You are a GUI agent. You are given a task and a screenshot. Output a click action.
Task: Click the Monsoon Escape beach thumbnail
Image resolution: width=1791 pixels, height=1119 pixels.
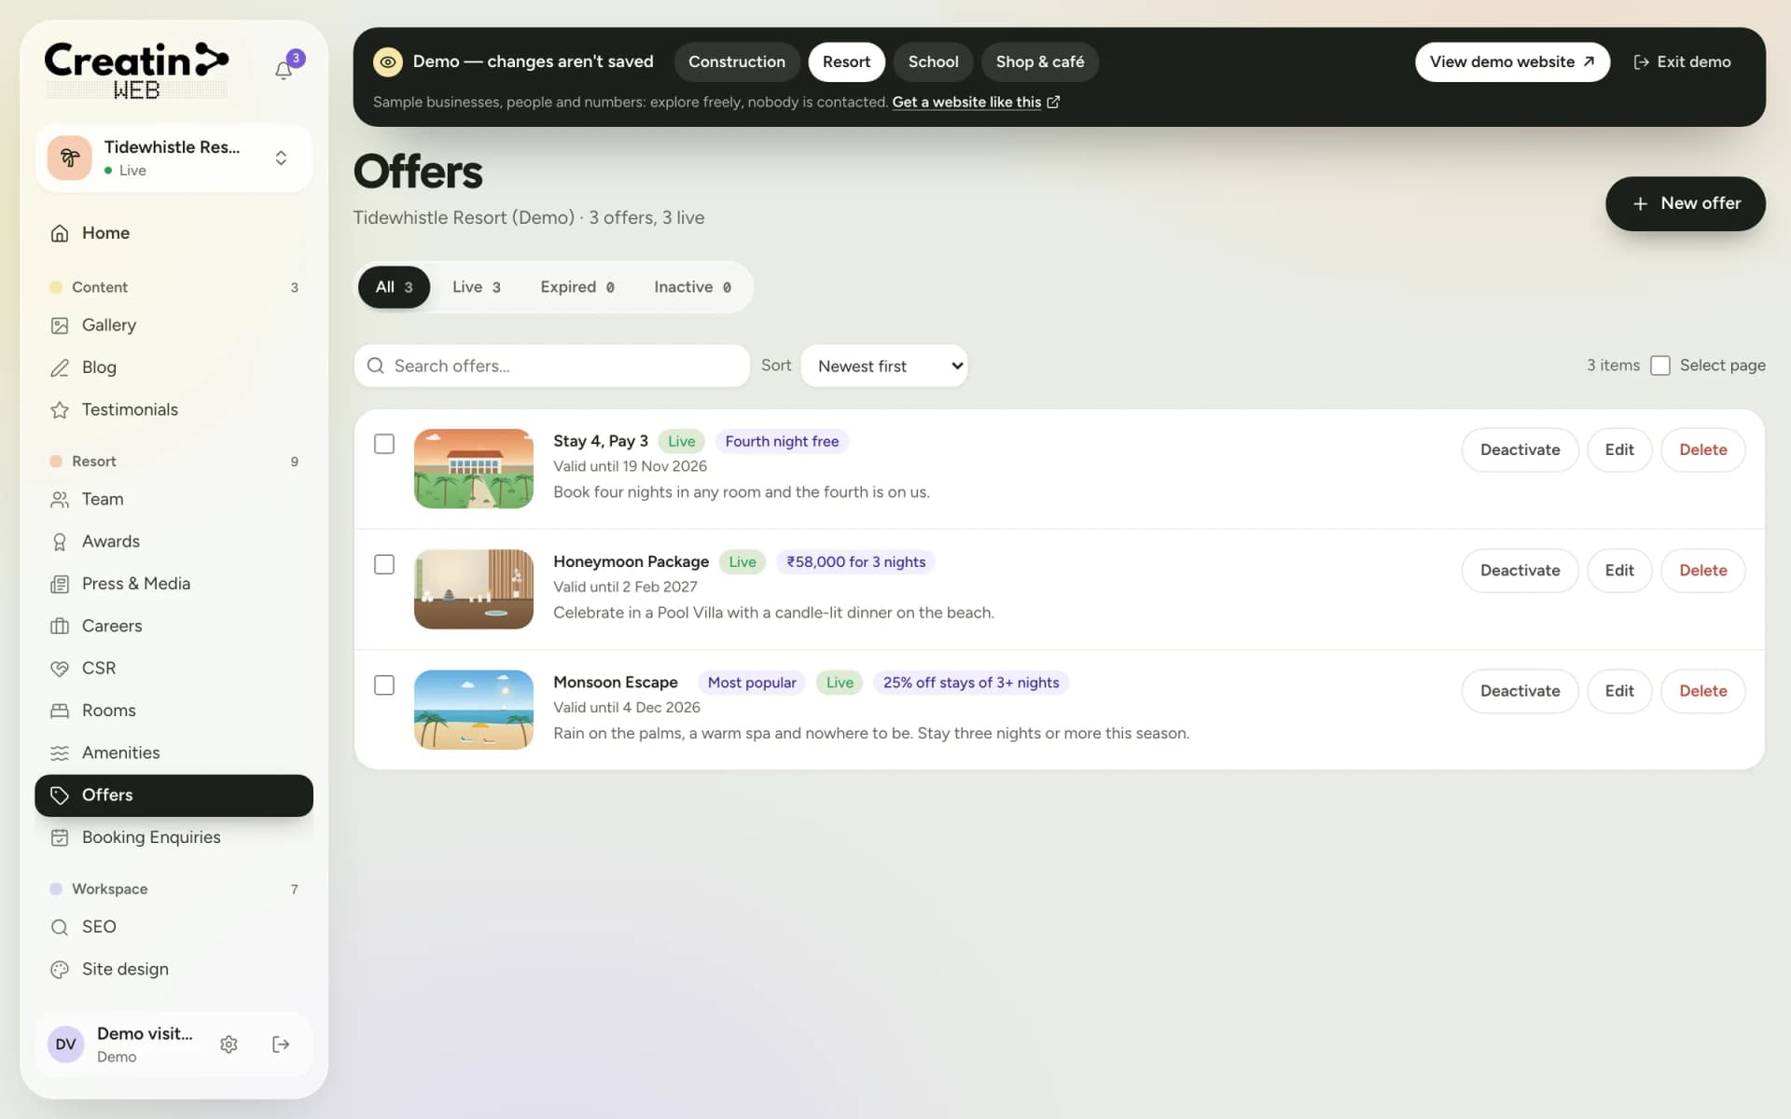pos(474,710)
